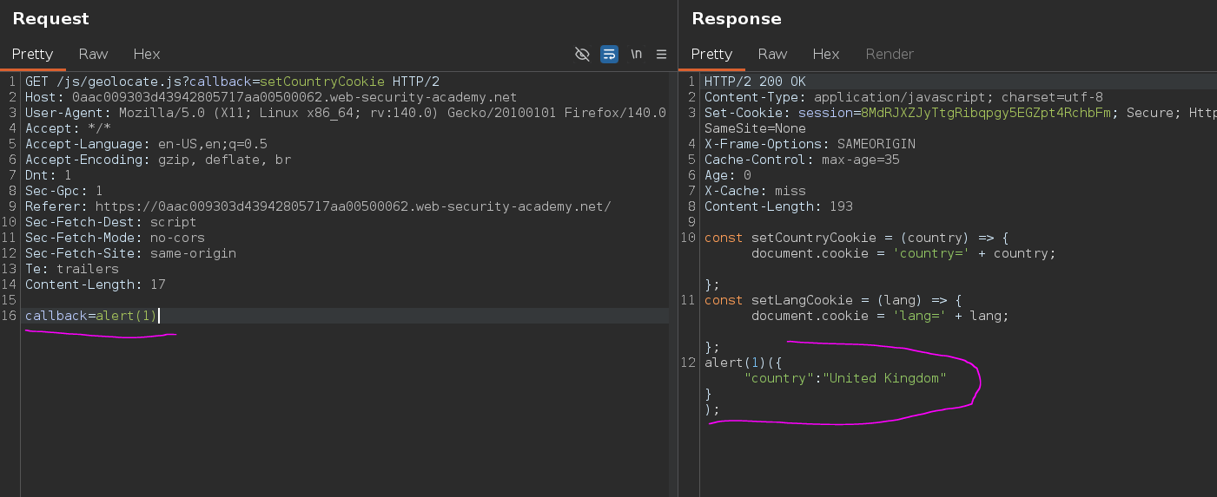Click the Sec-Fetch-Dest: script line
Image resolution: width=1217 pixels, height=497 pixels.
[x=111, y=222]
